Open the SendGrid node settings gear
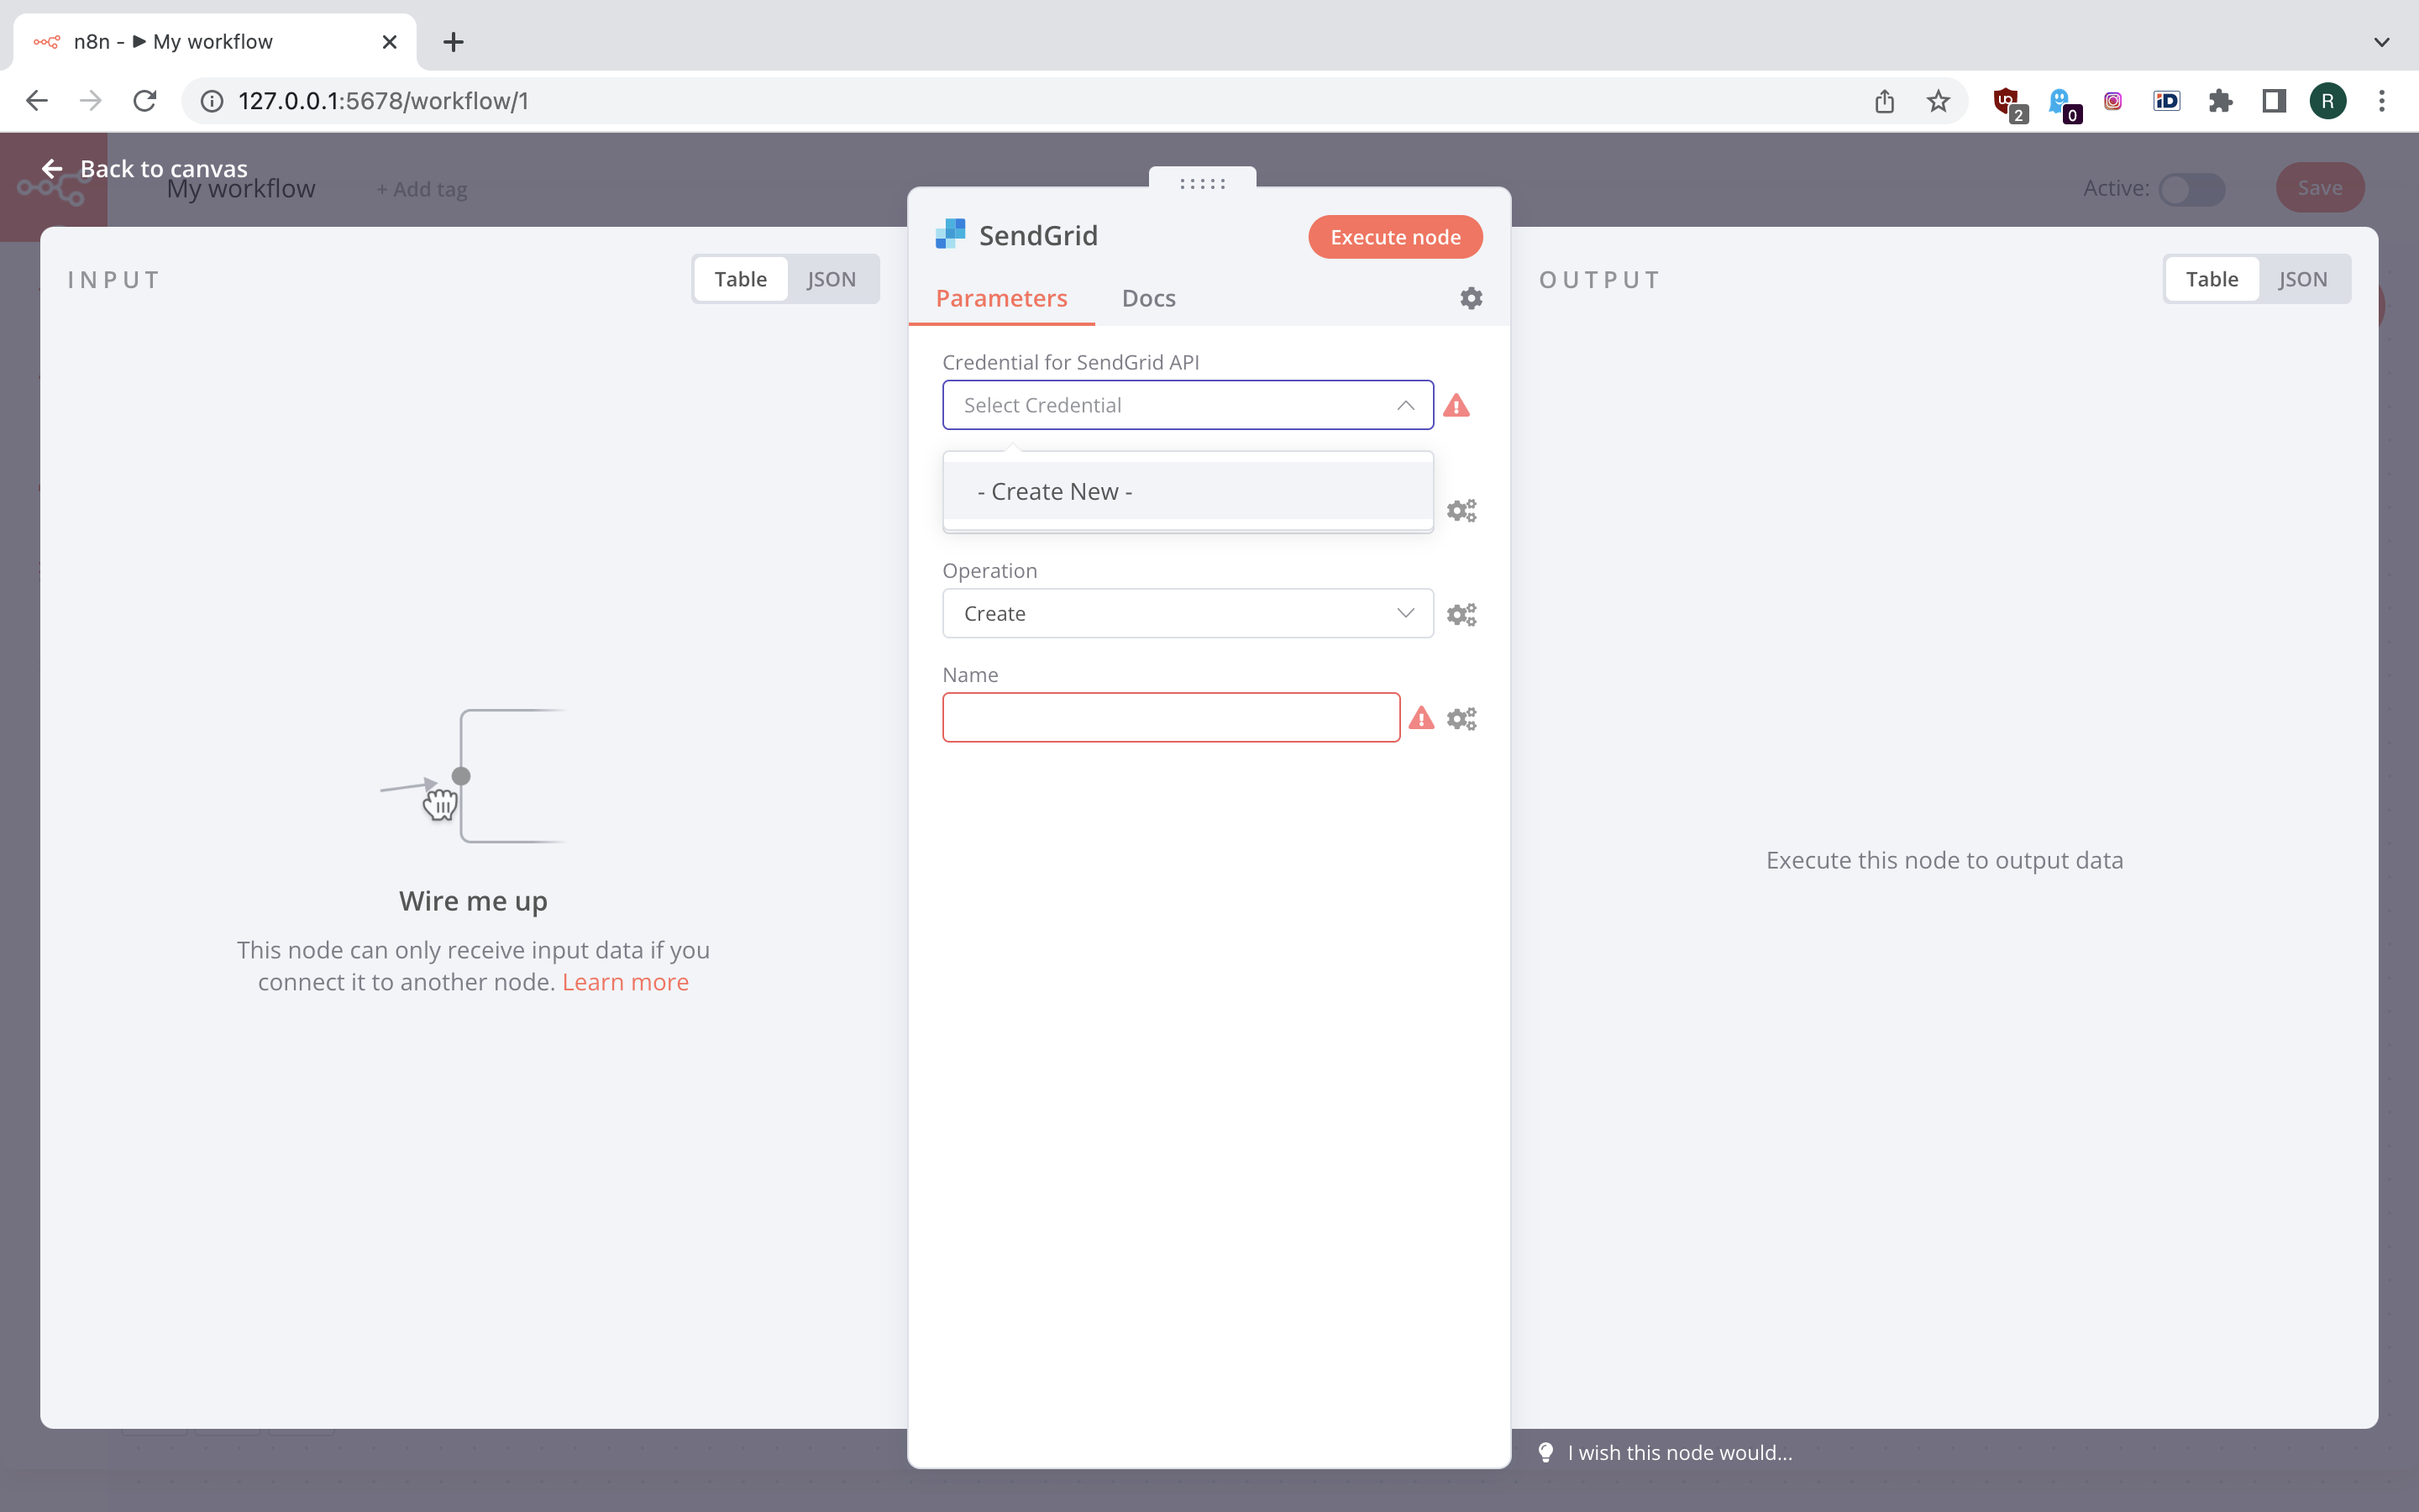The height and width of the screenshot is (1512, 2419). pyautogui.click(x=1471, y=298)
